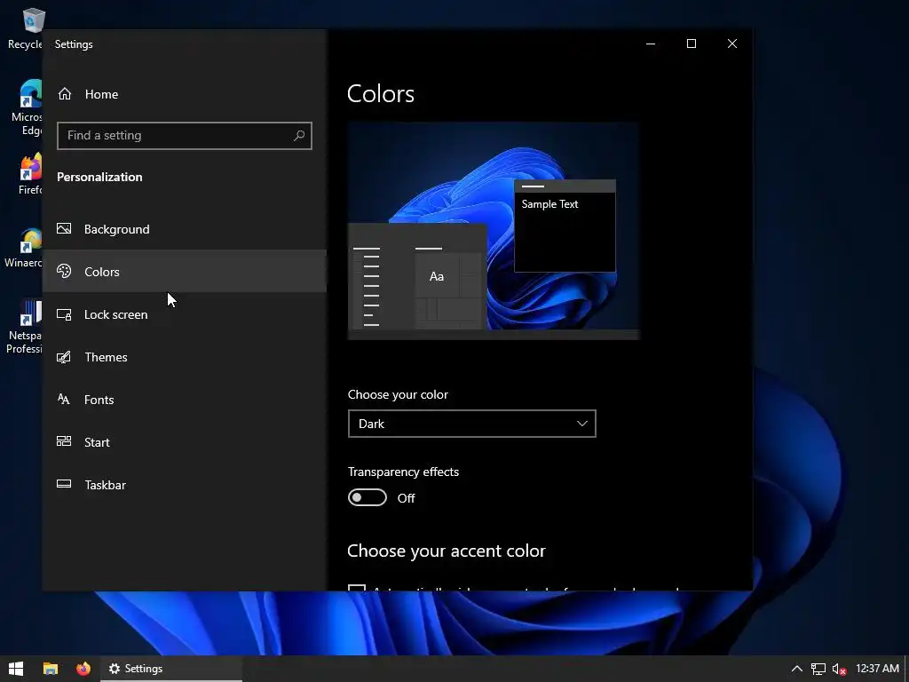Launch Firefox from the taskbar

click(83, 669)
